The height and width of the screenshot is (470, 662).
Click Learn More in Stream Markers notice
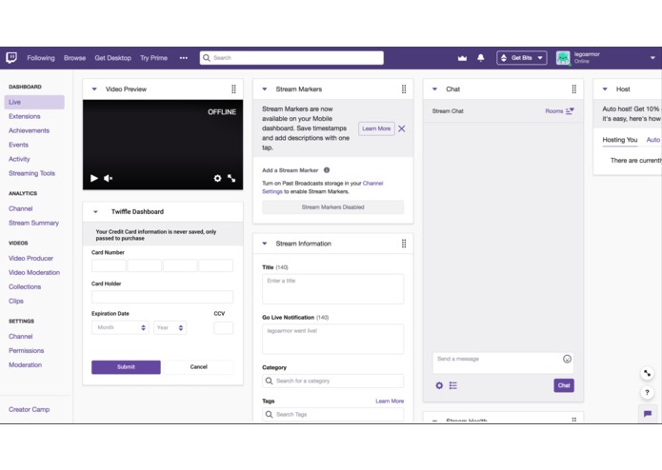click(x=376, y=128)
